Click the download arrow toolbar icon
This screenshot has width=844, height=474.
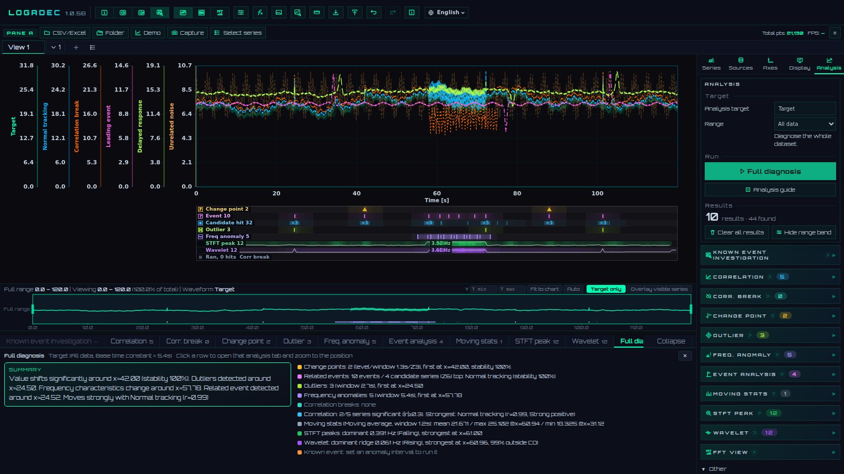(x=335, y=13)
